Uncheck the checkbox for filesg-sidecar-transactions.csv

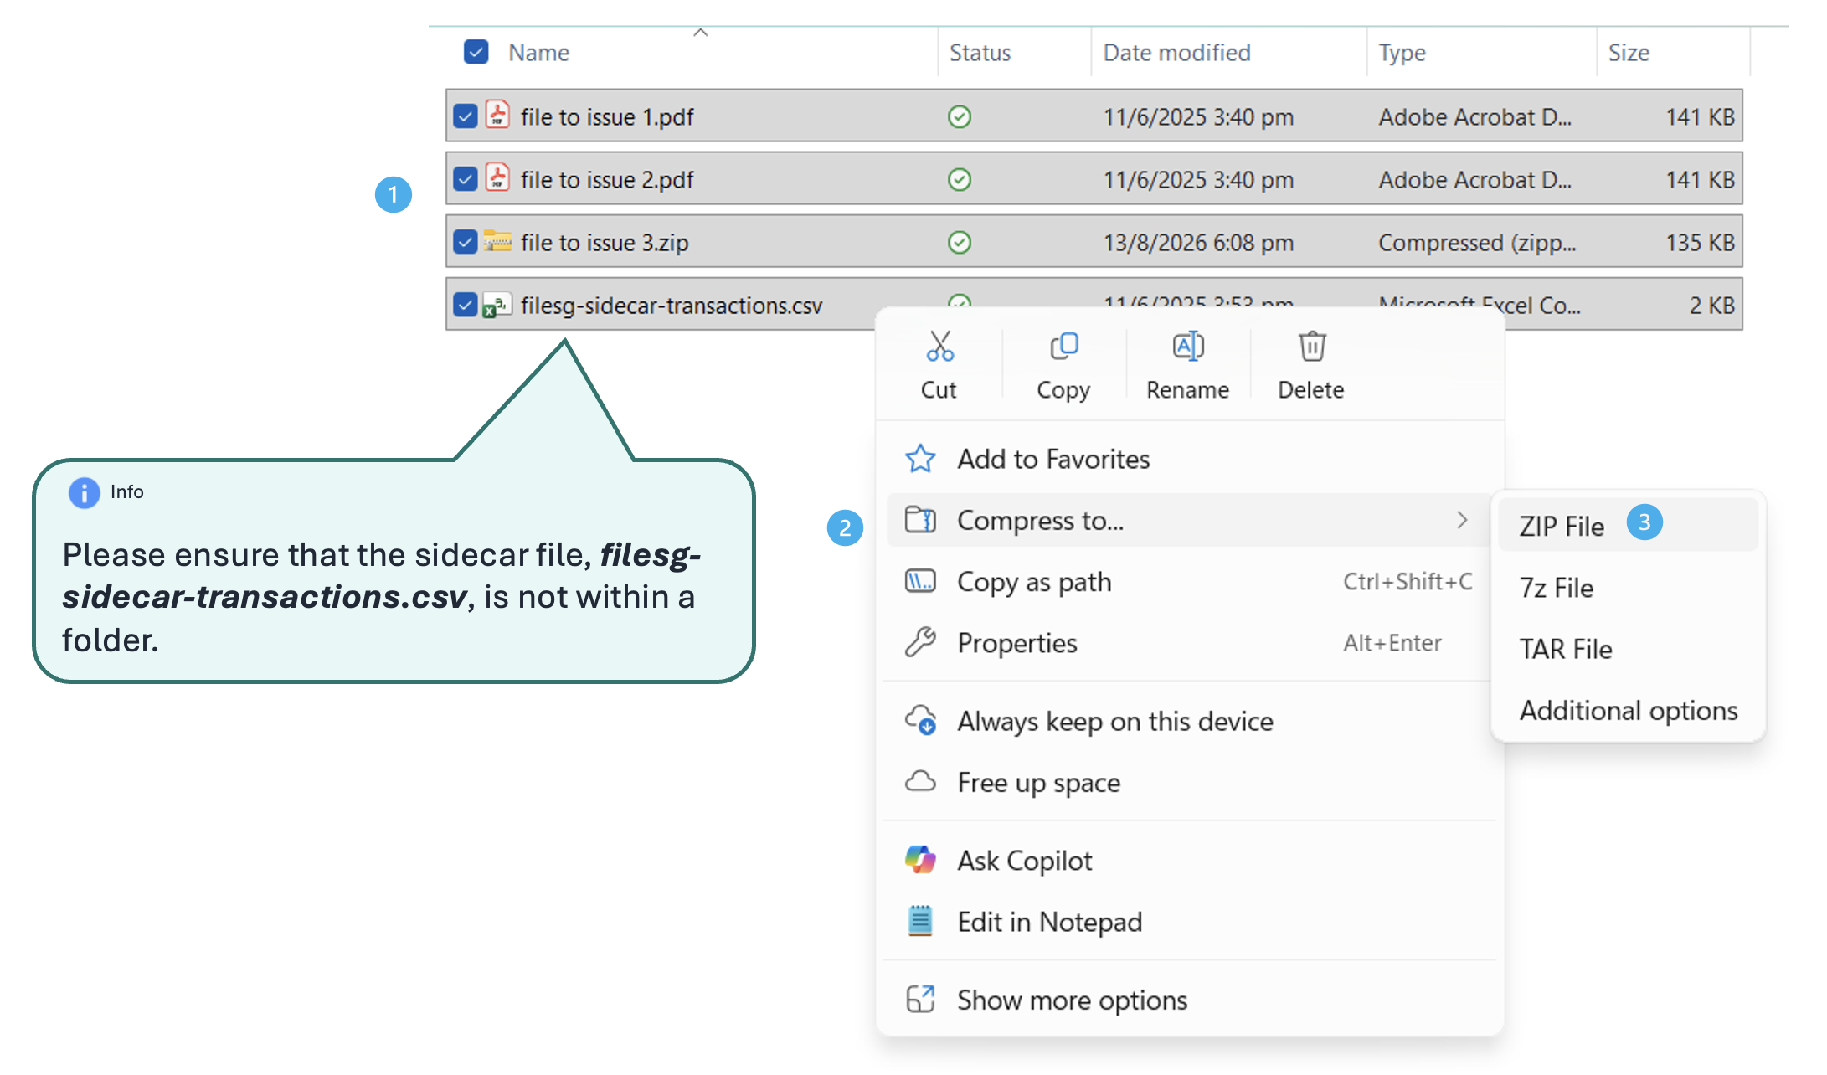465,305
